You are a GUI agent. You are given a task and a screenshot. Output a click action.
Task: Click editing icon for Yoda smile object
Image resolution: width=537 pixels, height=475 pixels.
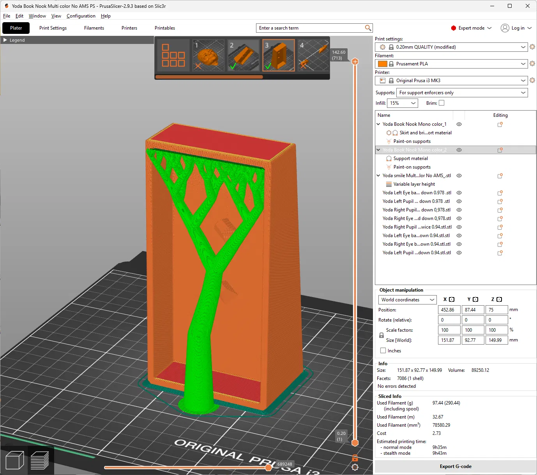(x=500, y=176)
